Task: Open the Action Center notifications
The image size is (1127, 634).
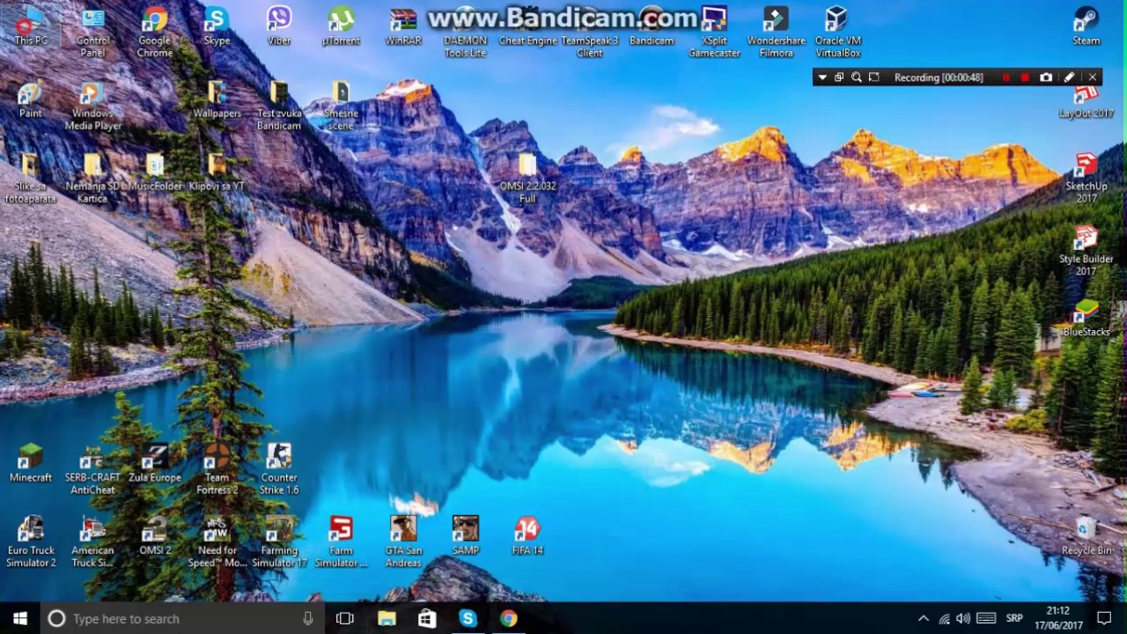Action: click(x=1104, y=618)
